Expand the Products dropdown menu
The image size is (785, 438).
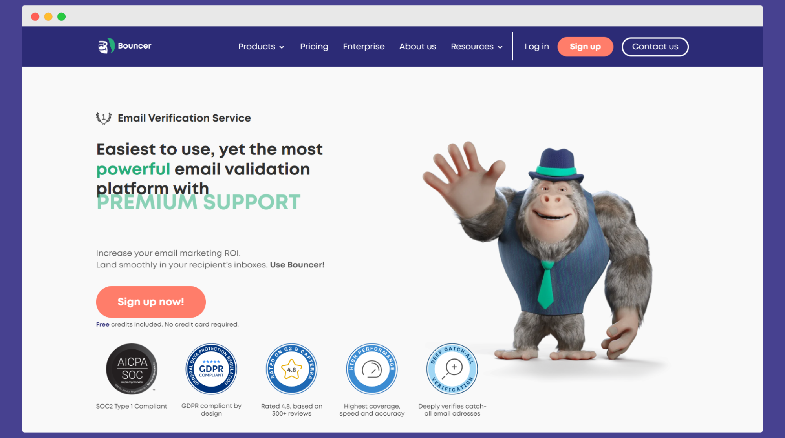pyautogui.click(x=262, y=46)
